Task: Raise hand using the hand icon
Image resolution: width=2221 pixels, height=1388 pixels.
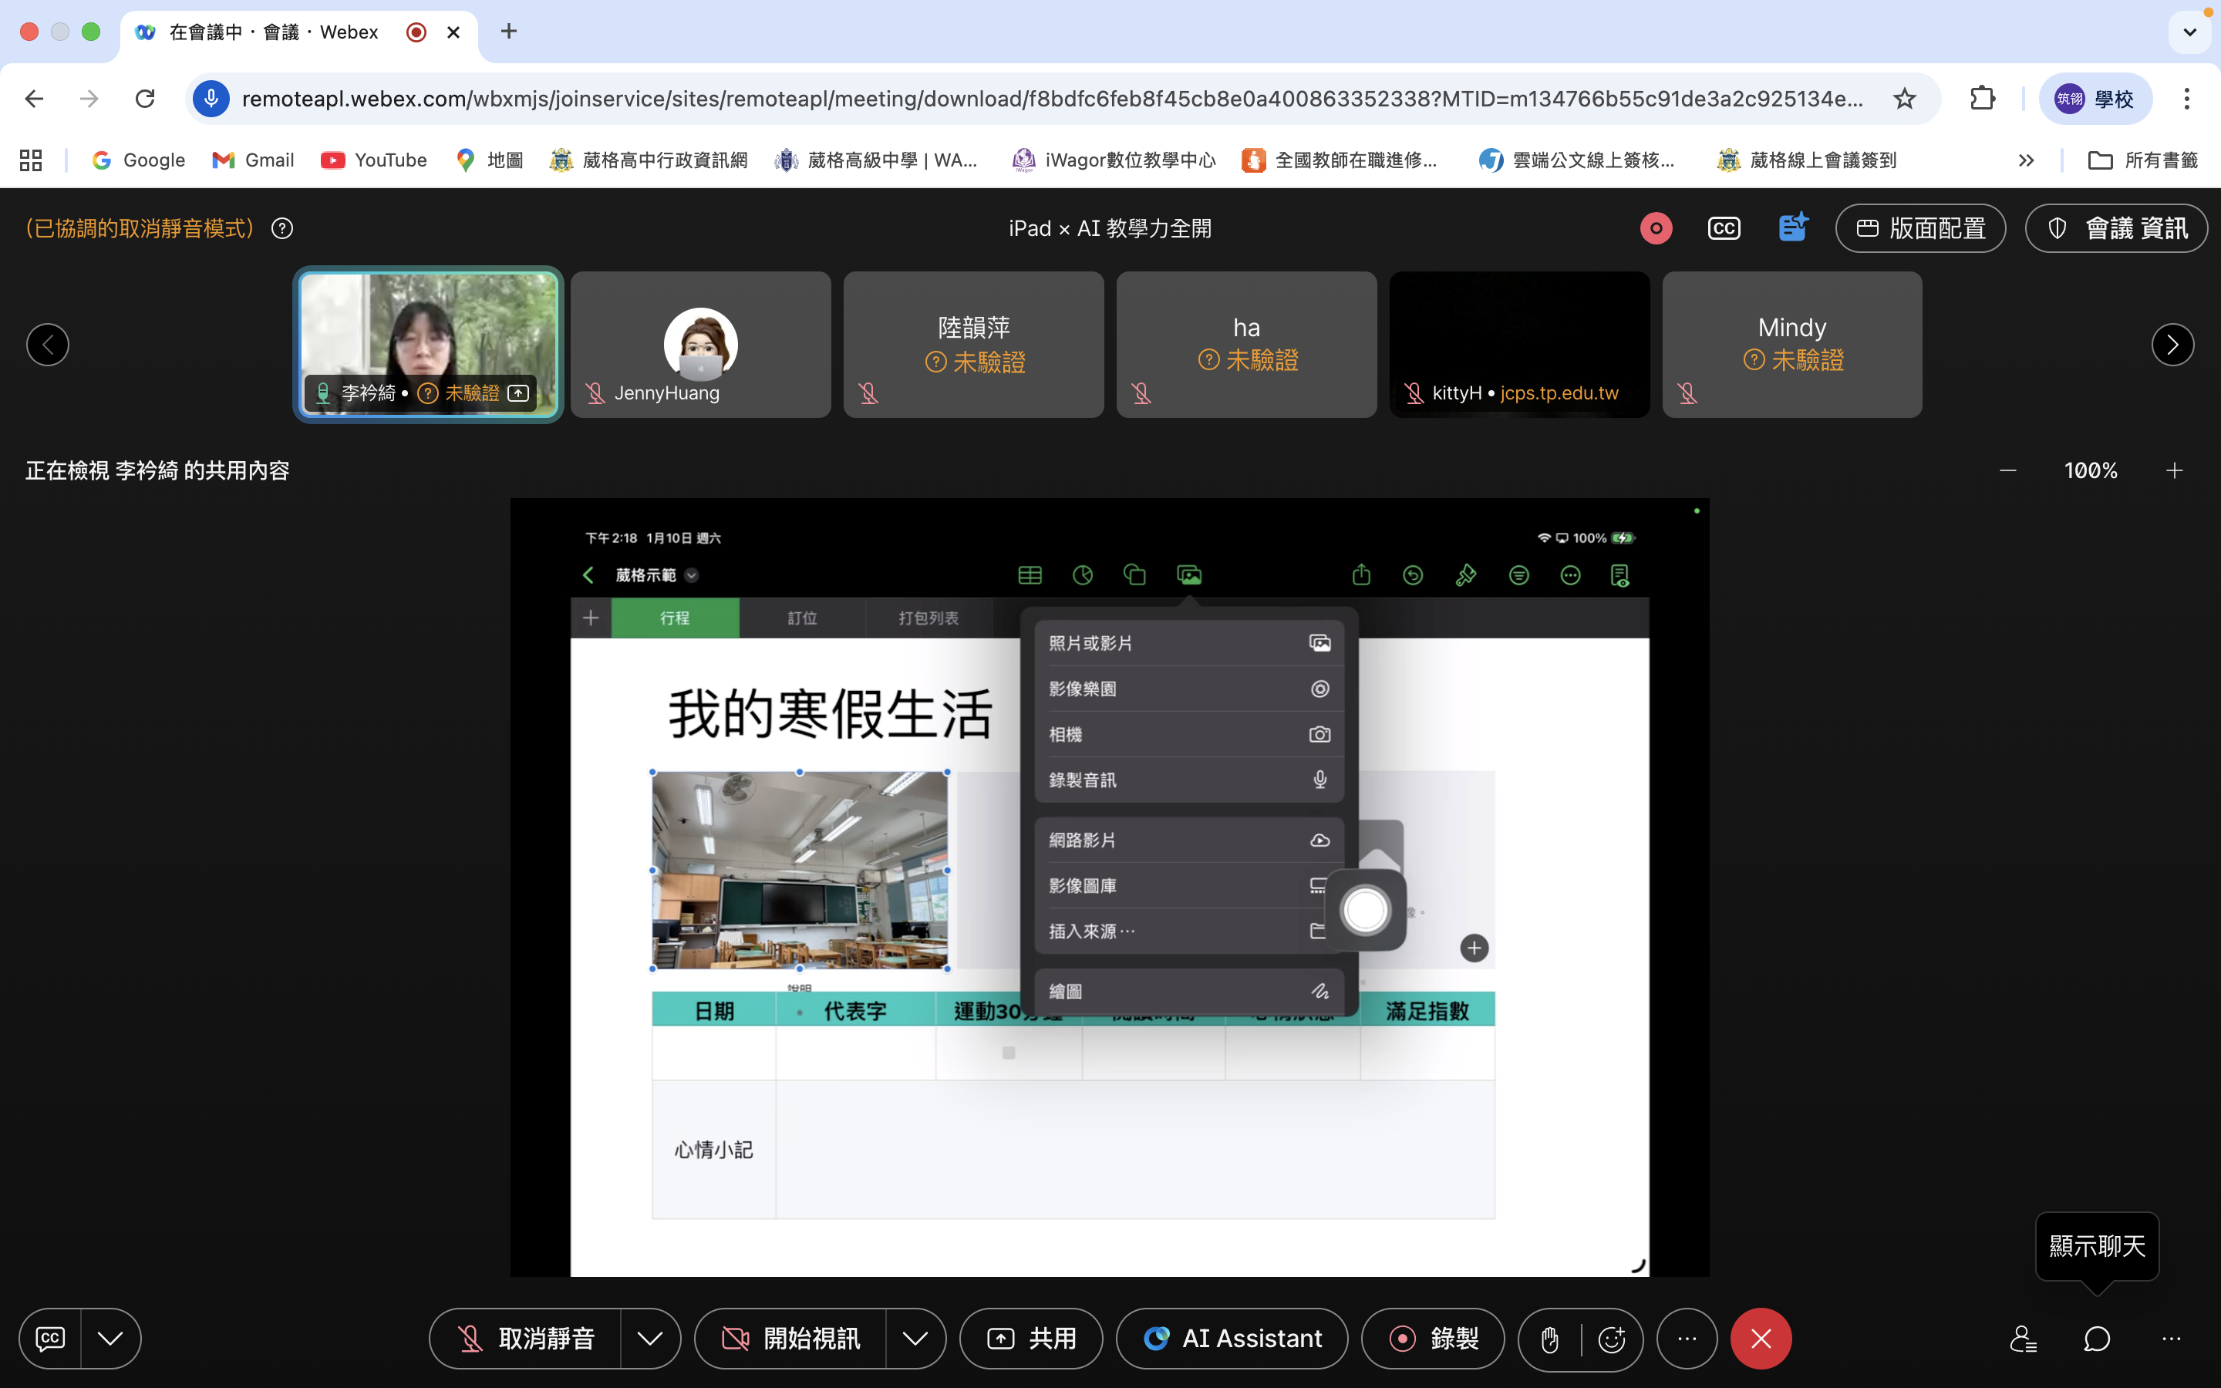Action: coord(1550,1339)
